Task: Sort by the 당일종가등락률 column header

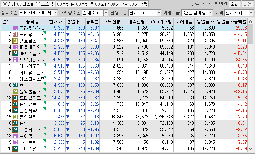Action: 232,21
